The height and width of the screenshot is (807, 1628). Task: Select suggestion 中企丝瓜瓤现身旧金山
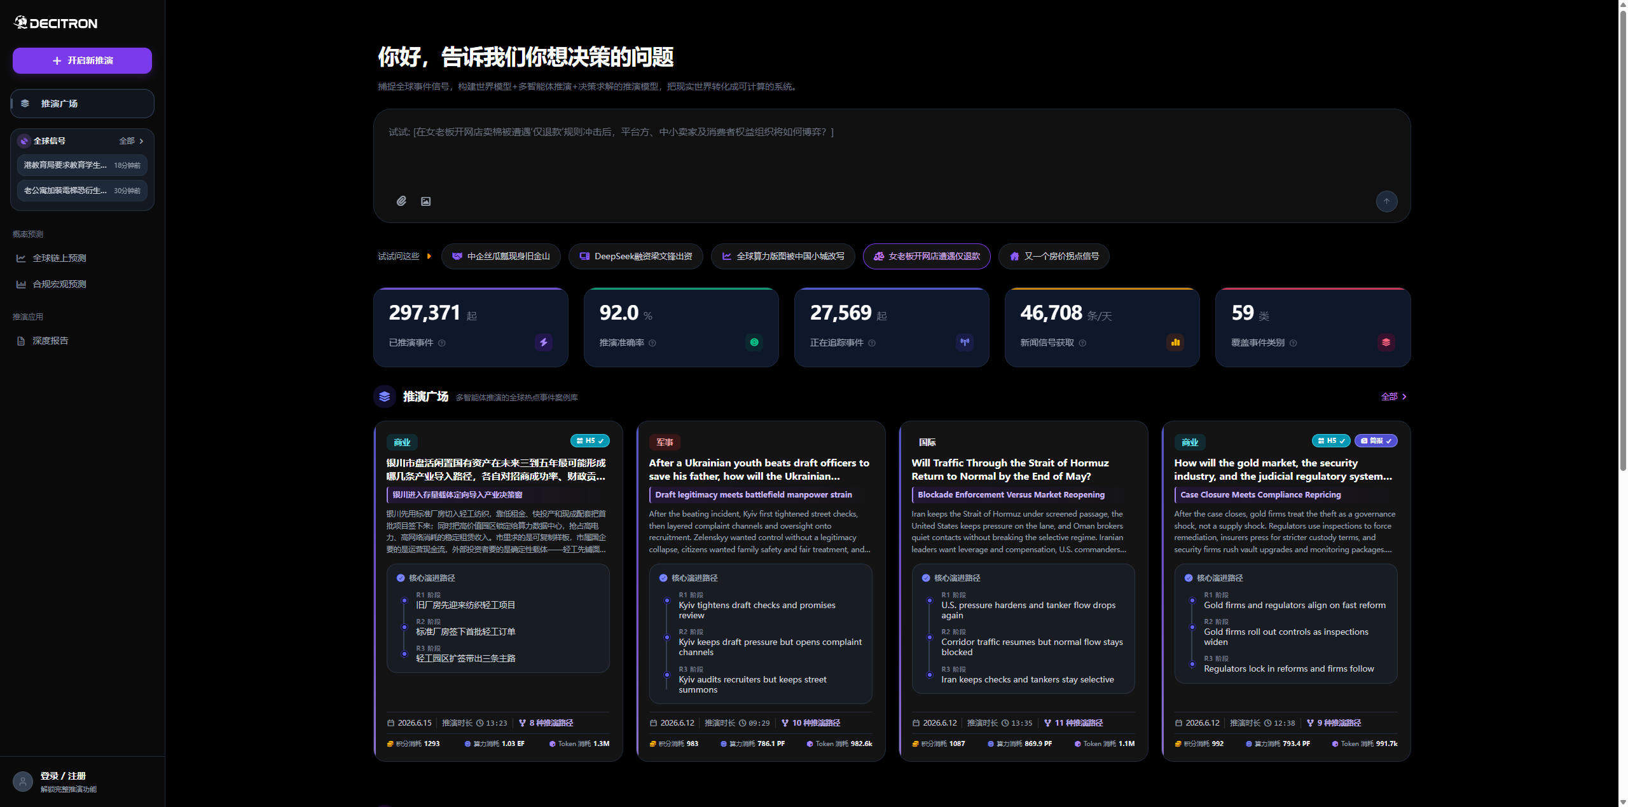tap(501, 256)
